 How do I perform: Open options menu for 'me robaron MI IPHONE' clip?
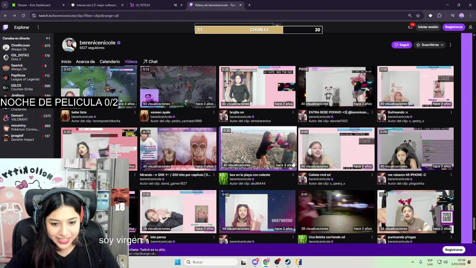click(451, 175)
